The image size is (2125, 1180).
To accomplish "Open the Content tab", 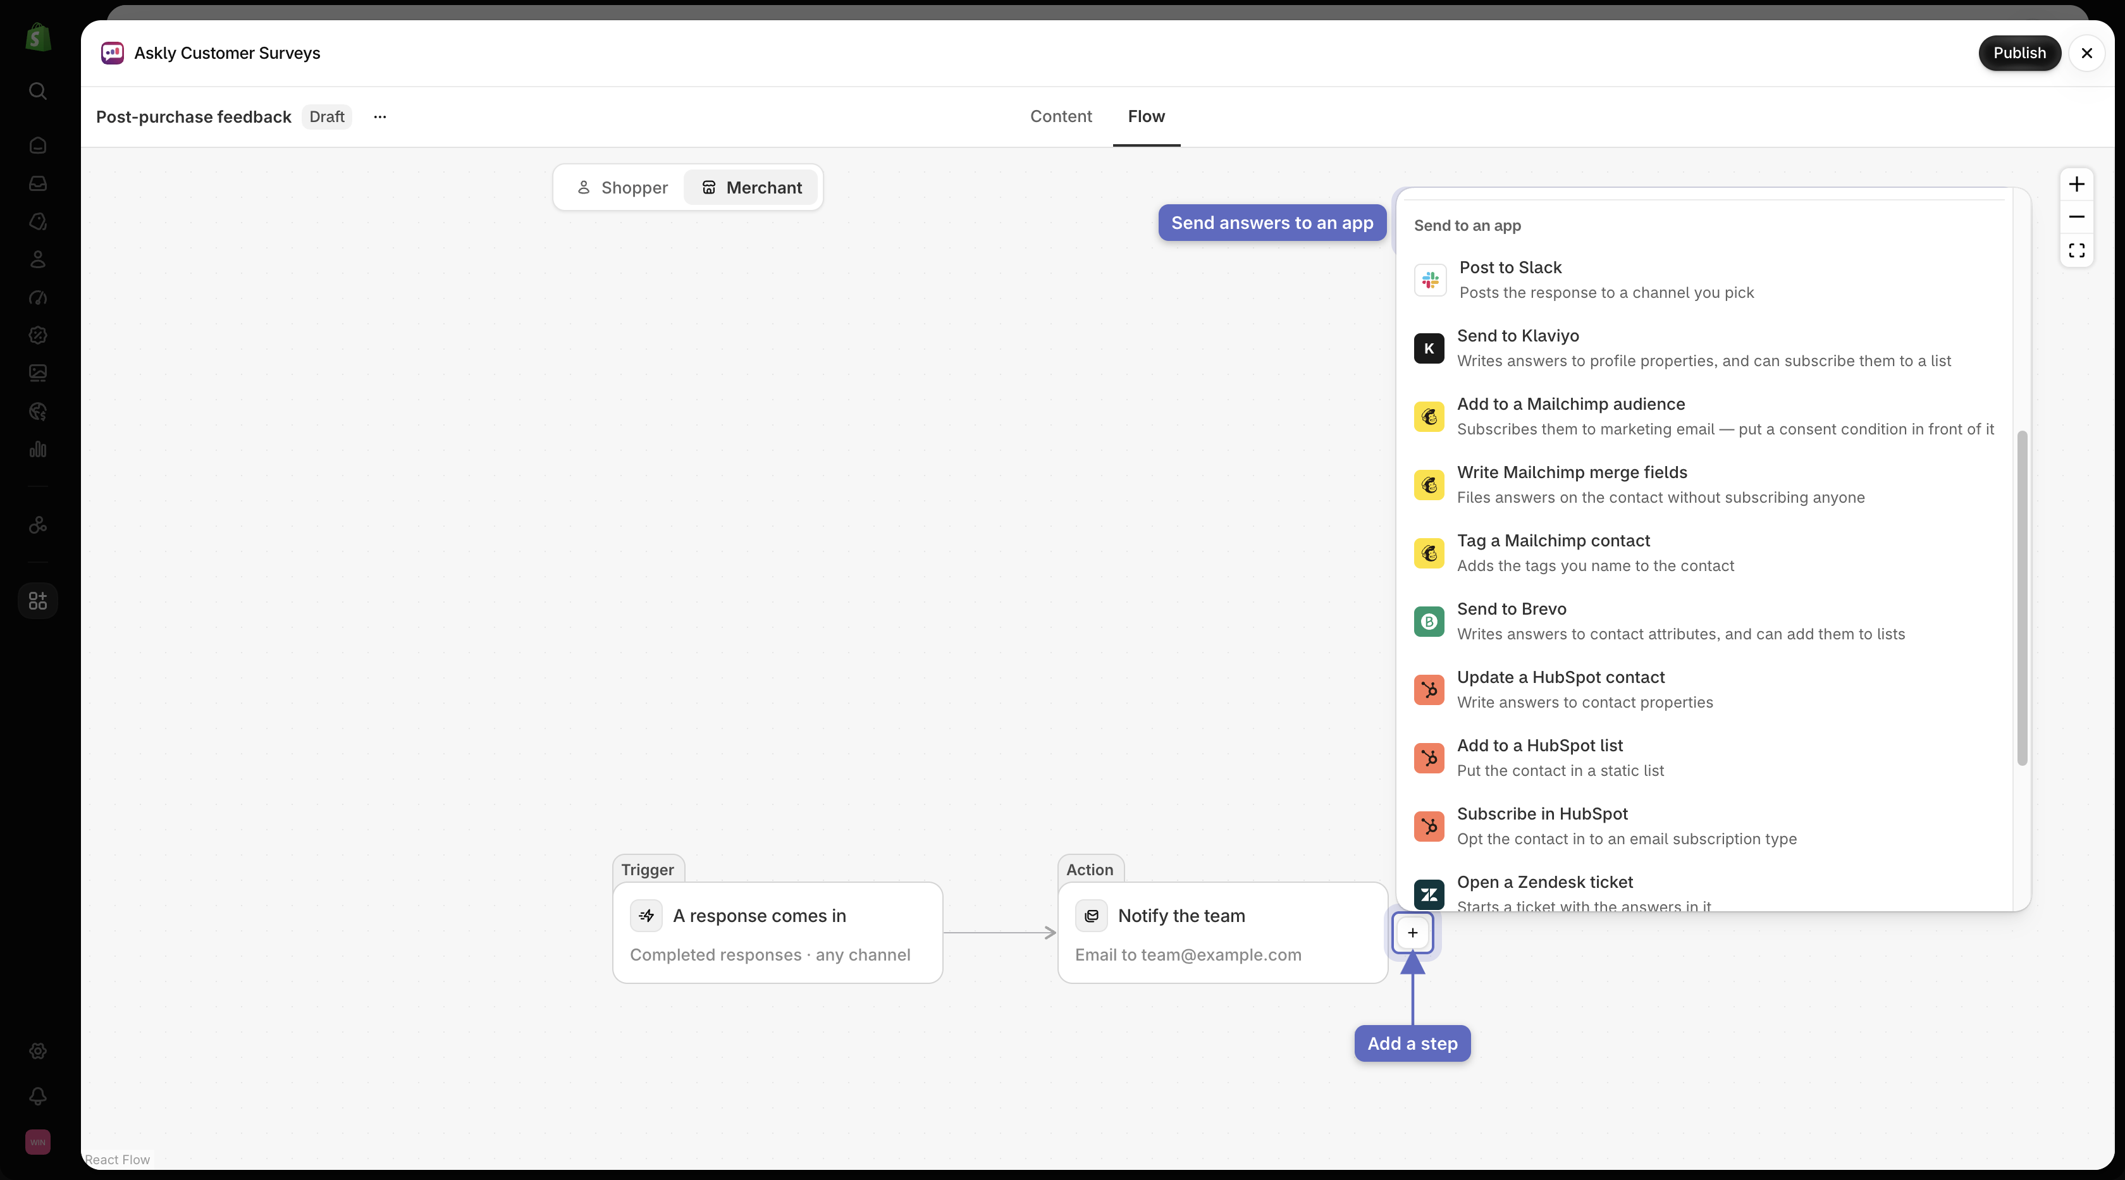I will tap(1061, 116).
